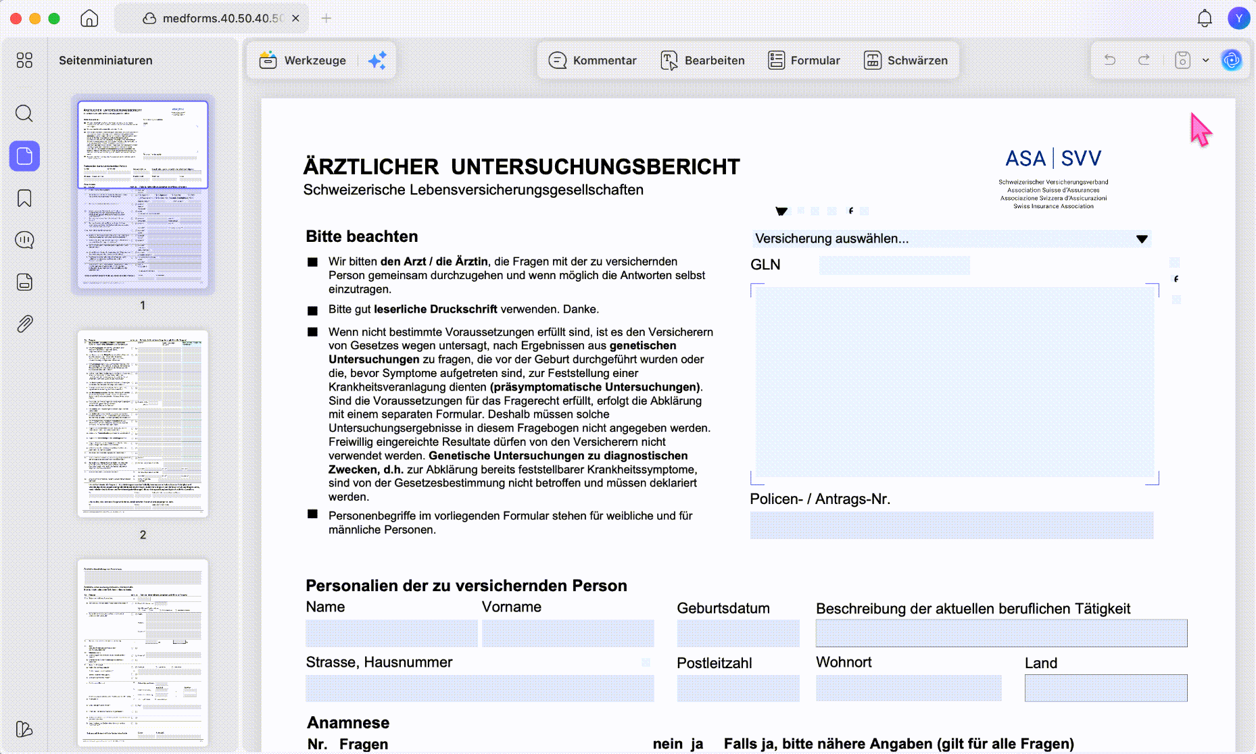Select page 2 thumbnail
1256x754 pixels.
pyautogui.click(x=143, y=424)
